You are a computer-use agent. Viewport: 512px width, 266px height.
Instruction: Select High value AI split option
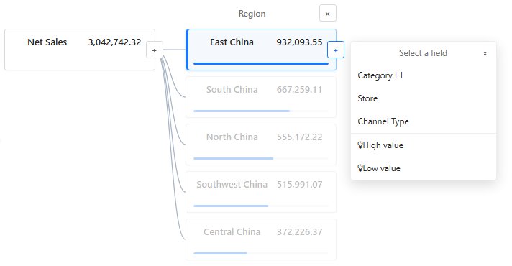tap(423, 145)
